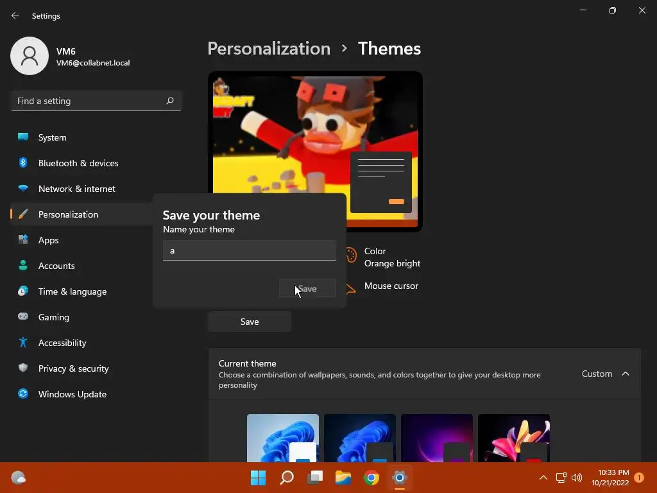
Task: Click the theme name input field
Action: coord(250,250)
